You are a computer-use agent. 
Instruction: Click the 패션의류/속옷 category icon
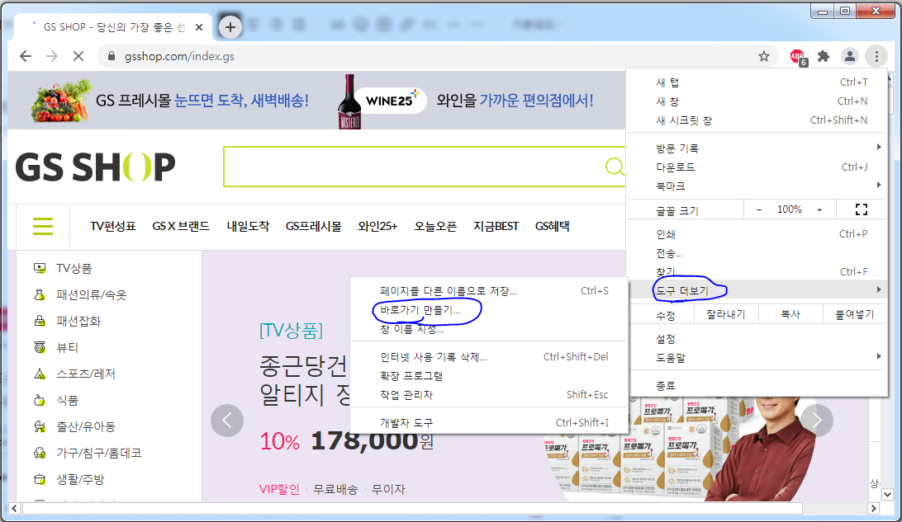click(40, 294)
